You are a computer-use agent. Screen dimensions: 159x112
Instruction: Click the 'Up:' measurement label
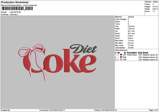tap(116, 31)
